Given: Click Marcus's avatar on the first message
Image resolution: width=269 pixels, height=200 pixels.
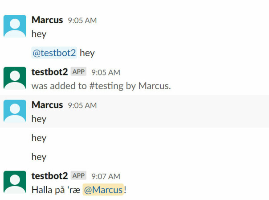Looking at the screenshot, I should (x=15, y=26).
